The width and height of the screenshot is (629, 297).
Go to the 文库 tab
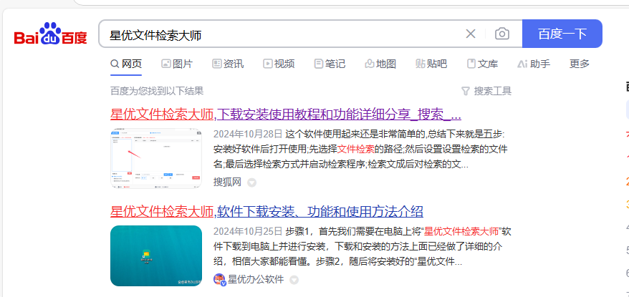pos(483,64)
